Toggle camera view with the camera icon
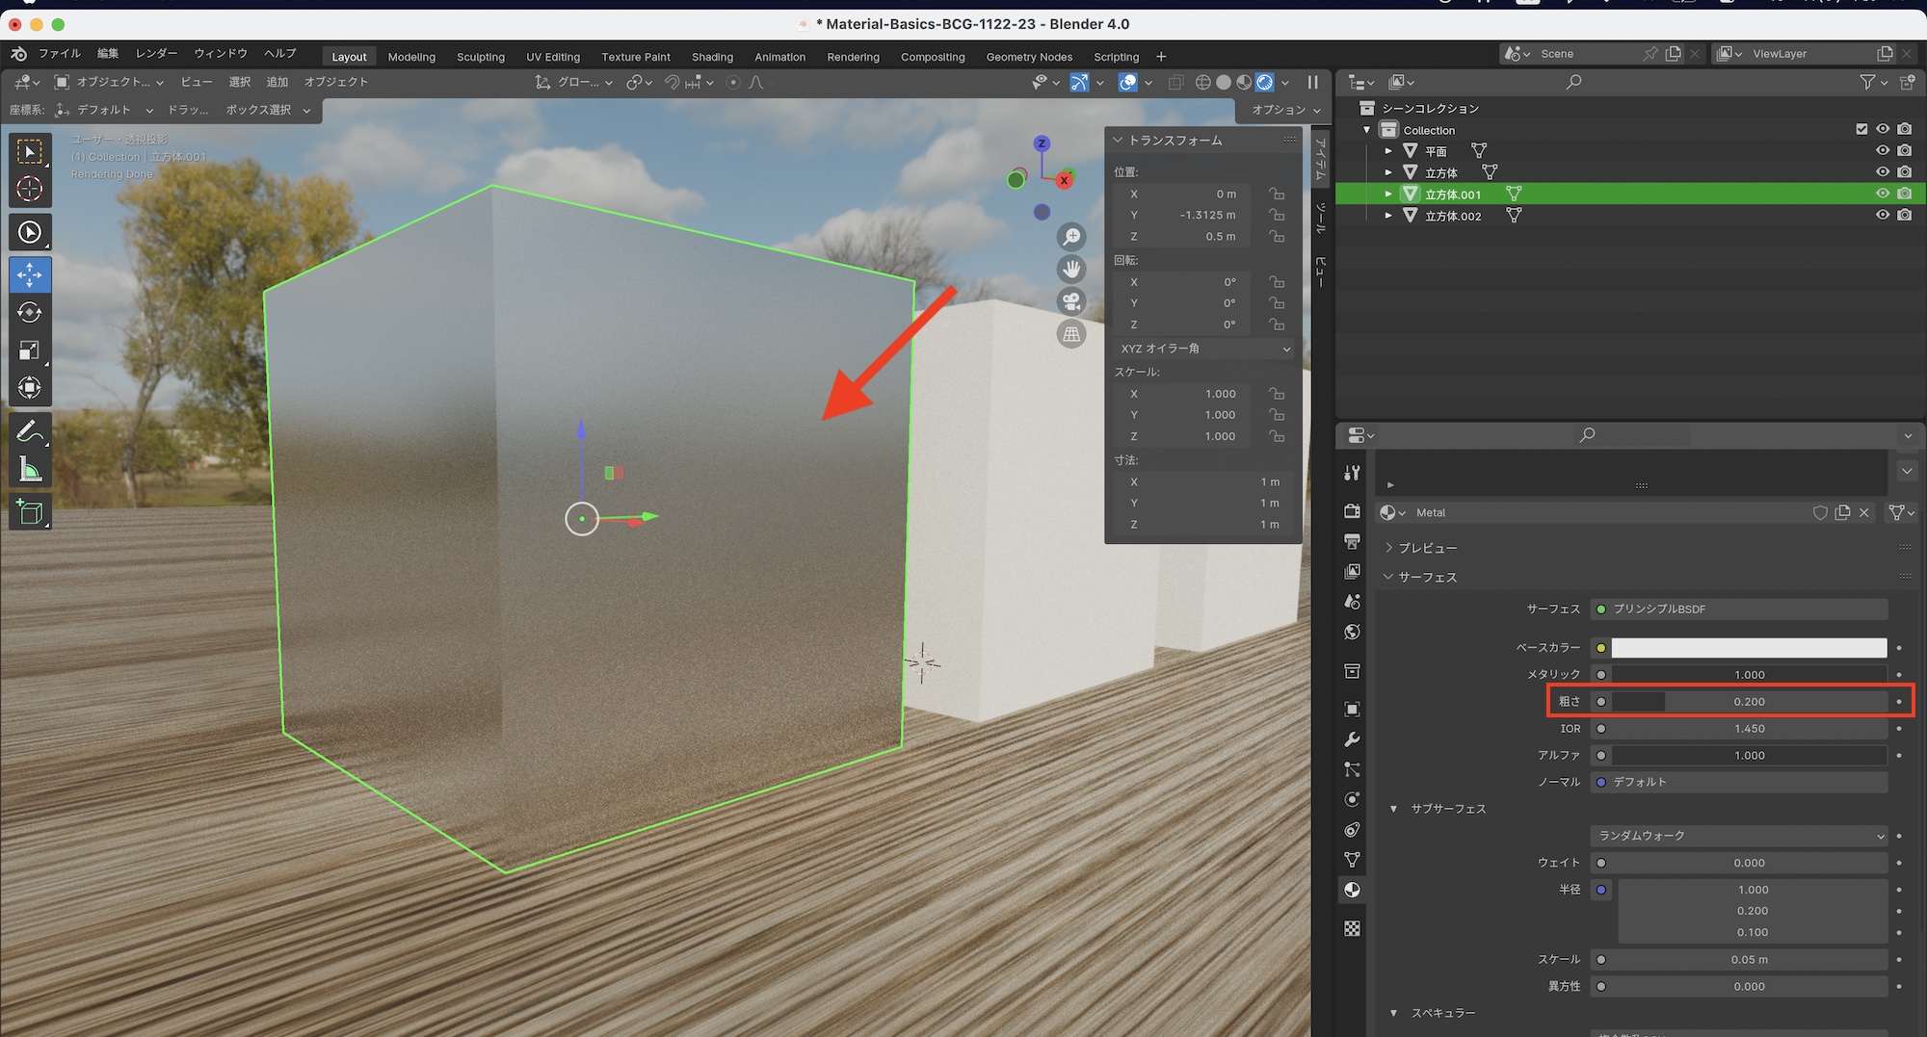The width and height of the screenshot is (1927, 1037). [x=1071, y=301]
